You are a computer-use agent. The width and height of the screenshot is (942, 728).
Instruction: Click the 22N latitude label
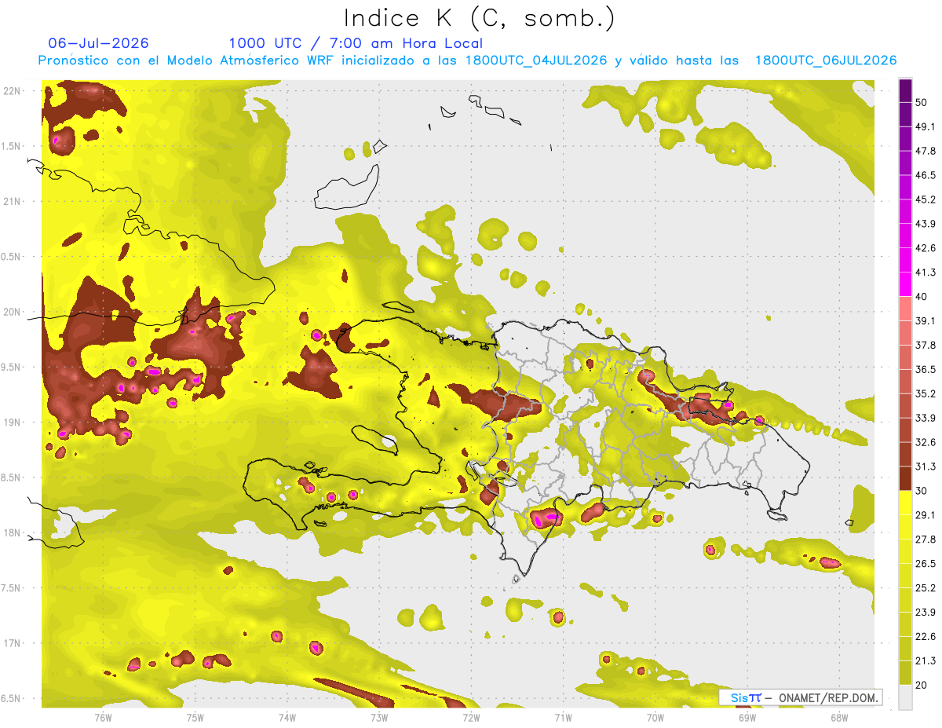(13, 91)
